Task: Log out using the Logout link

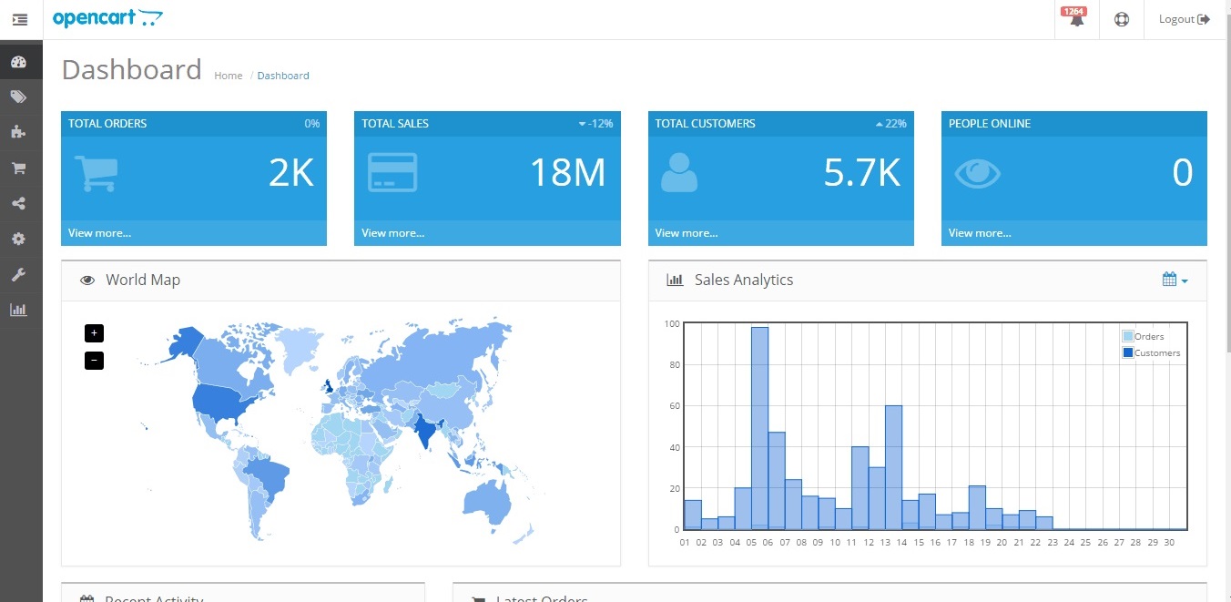Action: (1185, 19)
